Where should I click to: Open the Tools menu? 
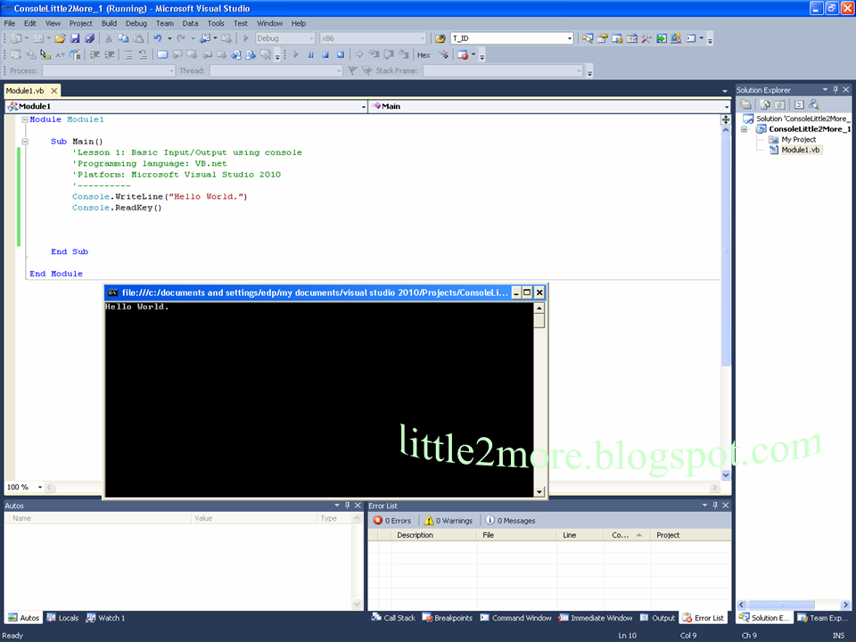216,23
